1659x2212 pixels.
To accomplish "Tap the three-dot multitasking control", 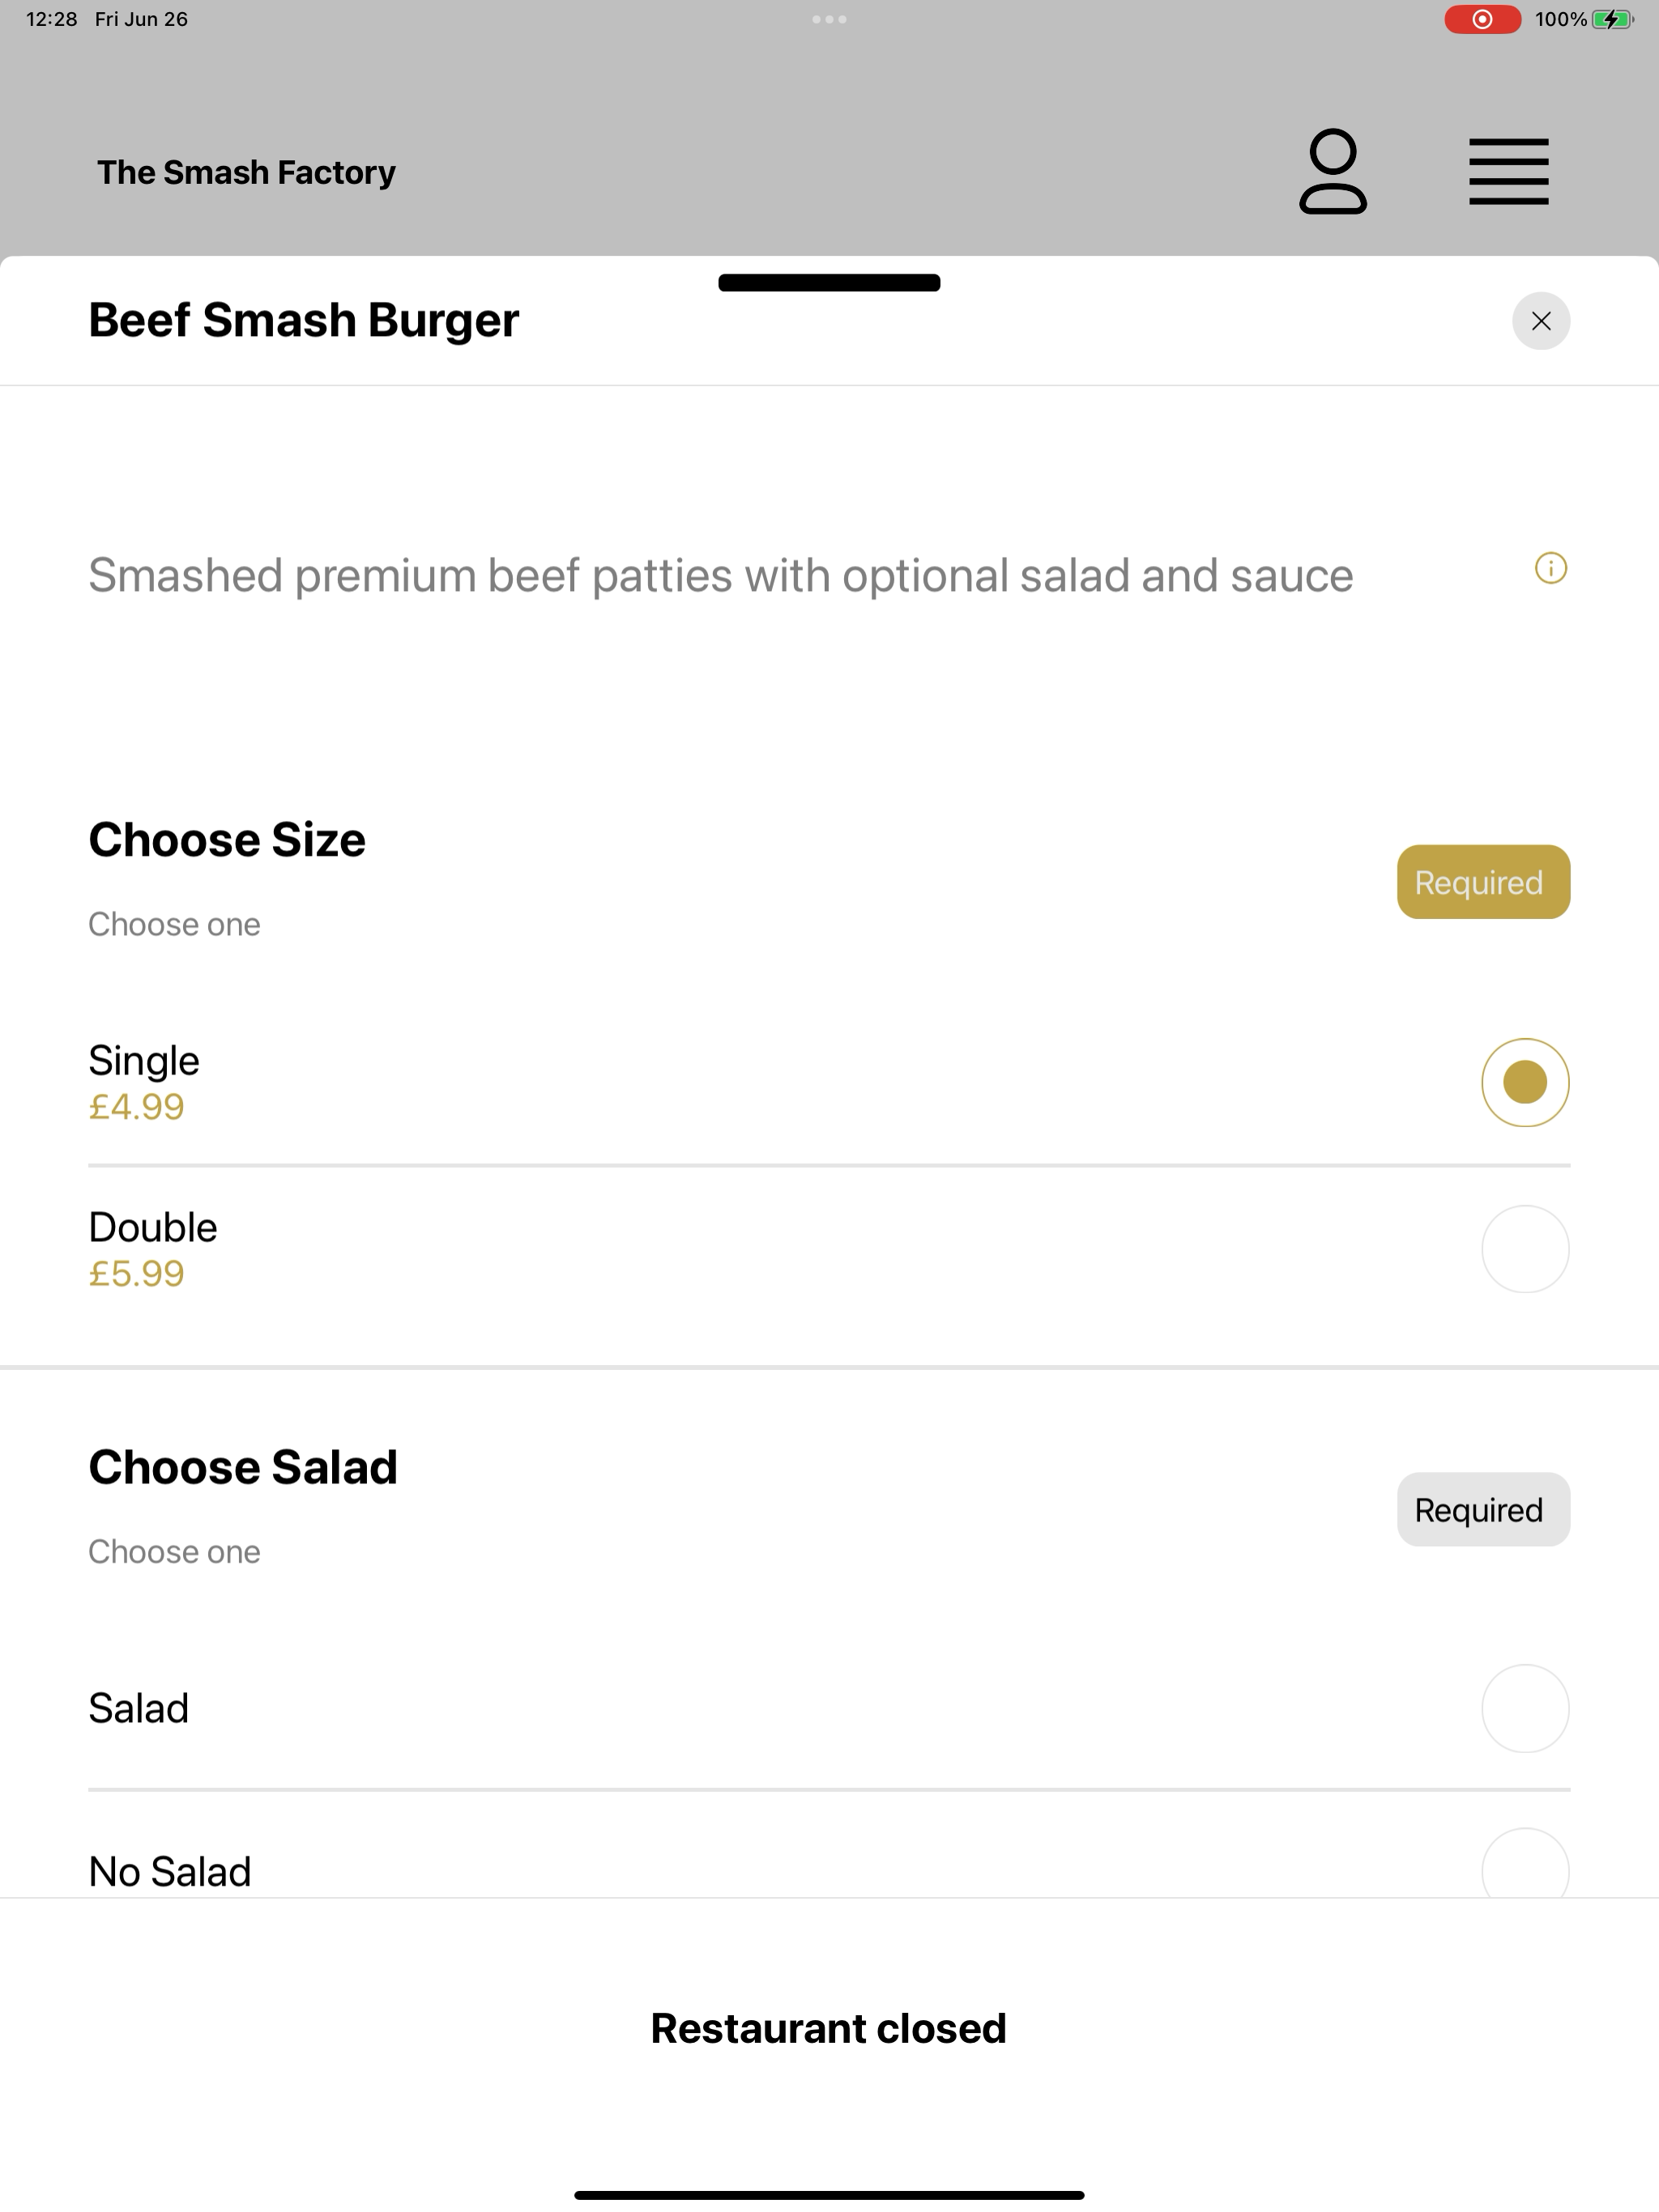I will pos(829,19).
